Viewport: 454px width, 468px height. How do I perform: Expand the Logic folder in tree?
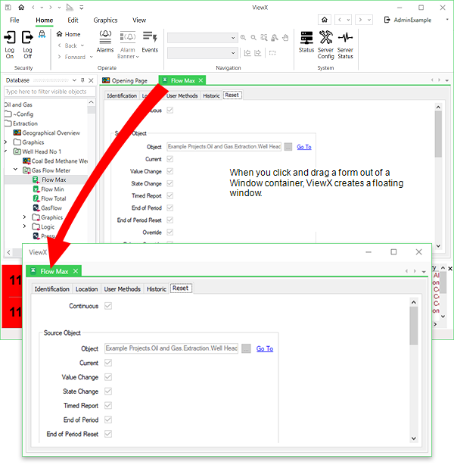25,226
